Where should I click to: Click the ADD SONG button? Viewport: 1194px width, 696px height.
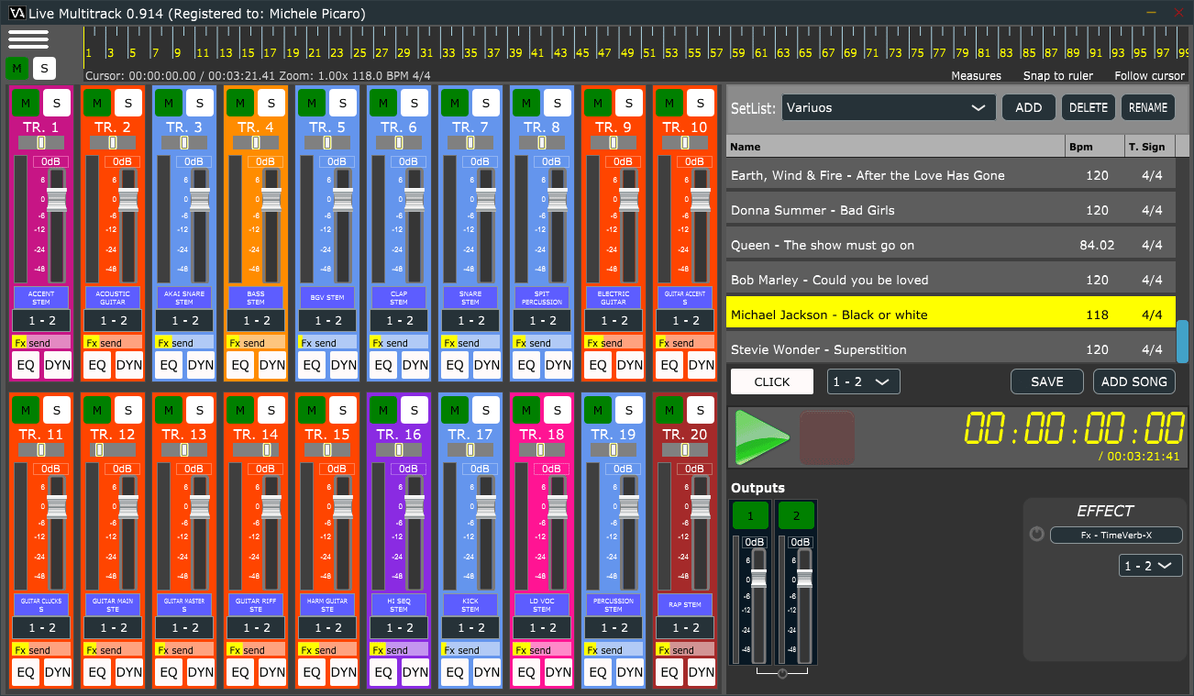click(1134, 381)
